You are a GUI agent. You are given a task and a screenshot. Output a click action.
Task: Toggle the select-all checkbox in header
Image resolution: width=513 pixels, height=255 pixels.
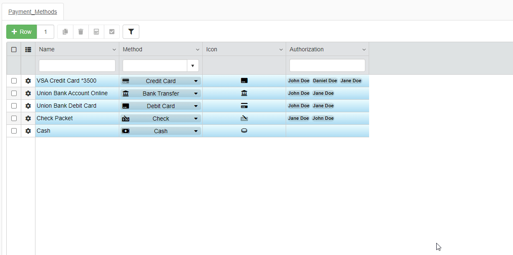[14, 49]
